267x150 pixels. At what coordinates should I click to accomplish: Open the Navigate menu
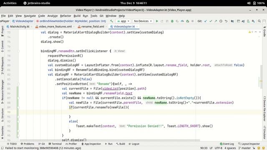tap(30, 16)
